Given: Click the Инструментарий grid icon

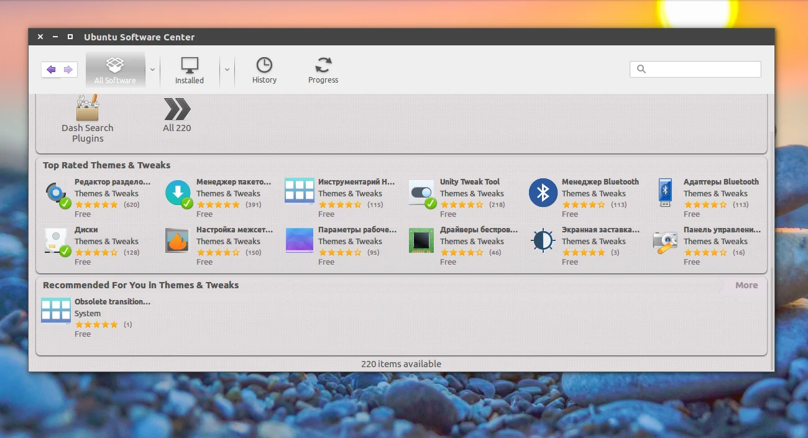Looking at the screenshot, I should (x=300, y=191).
